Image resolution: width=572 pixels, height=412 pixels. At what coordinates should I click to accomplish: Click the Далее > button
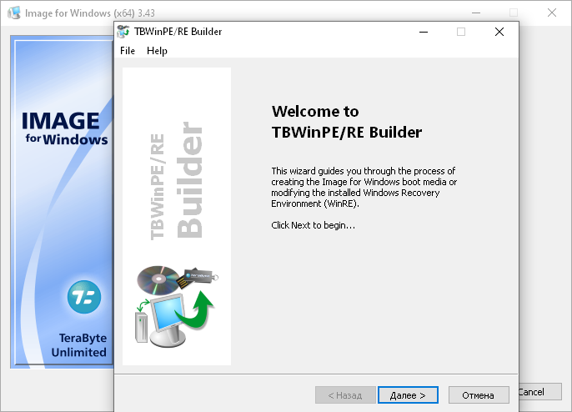pyautogui.click(x=408, y=395)
